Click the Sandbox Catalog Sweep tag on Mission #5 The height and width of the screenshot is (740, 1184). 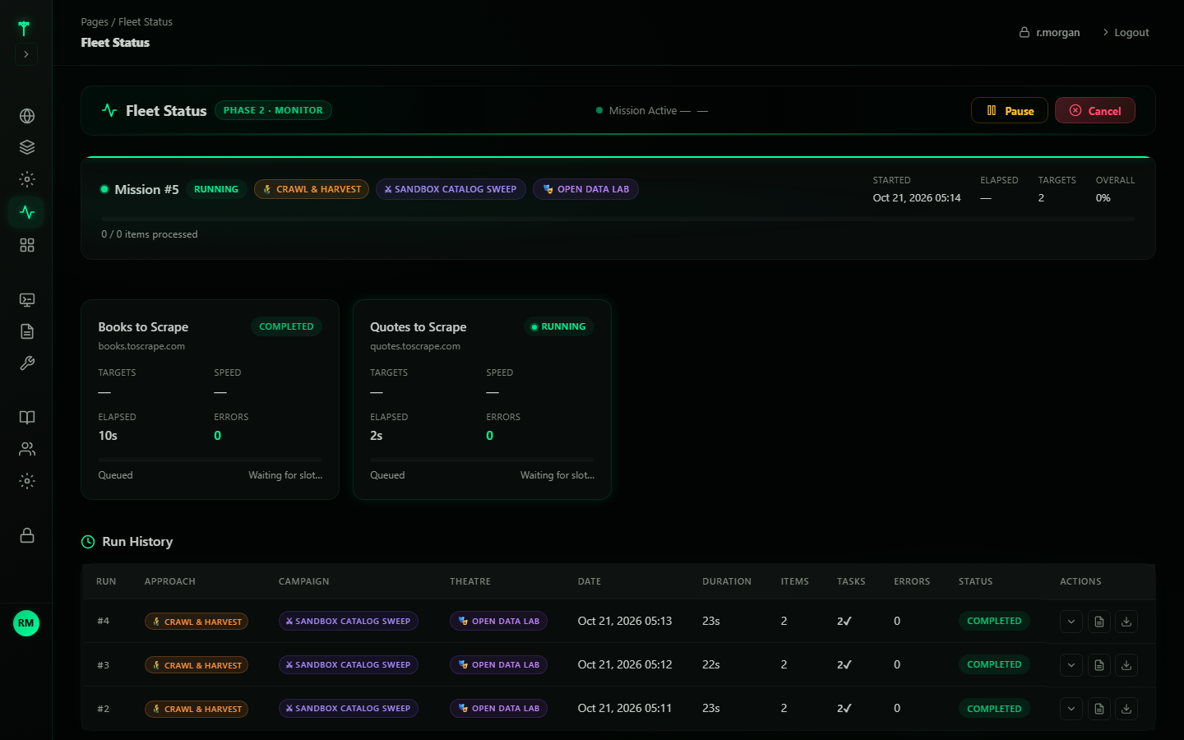coord(451,189)
